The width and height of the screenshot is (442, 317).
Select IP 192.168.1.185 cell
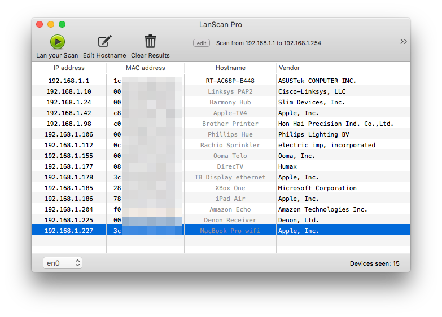(x=69, y=188)
